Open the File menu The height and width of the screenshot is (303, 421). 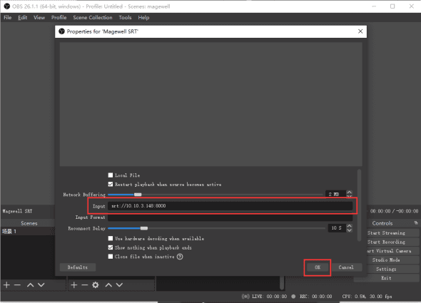coord(8,17)
